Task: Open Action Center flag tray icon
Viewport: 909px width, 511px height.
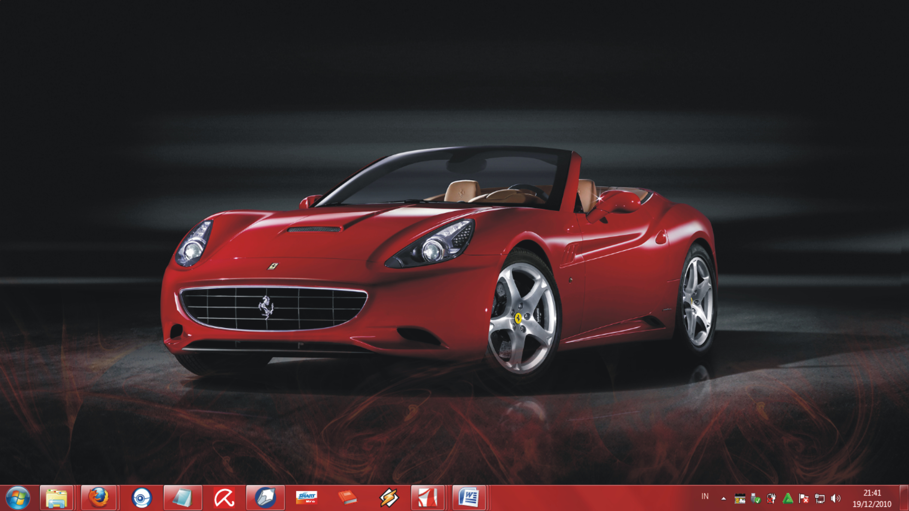Action: (x=803, y=499)
